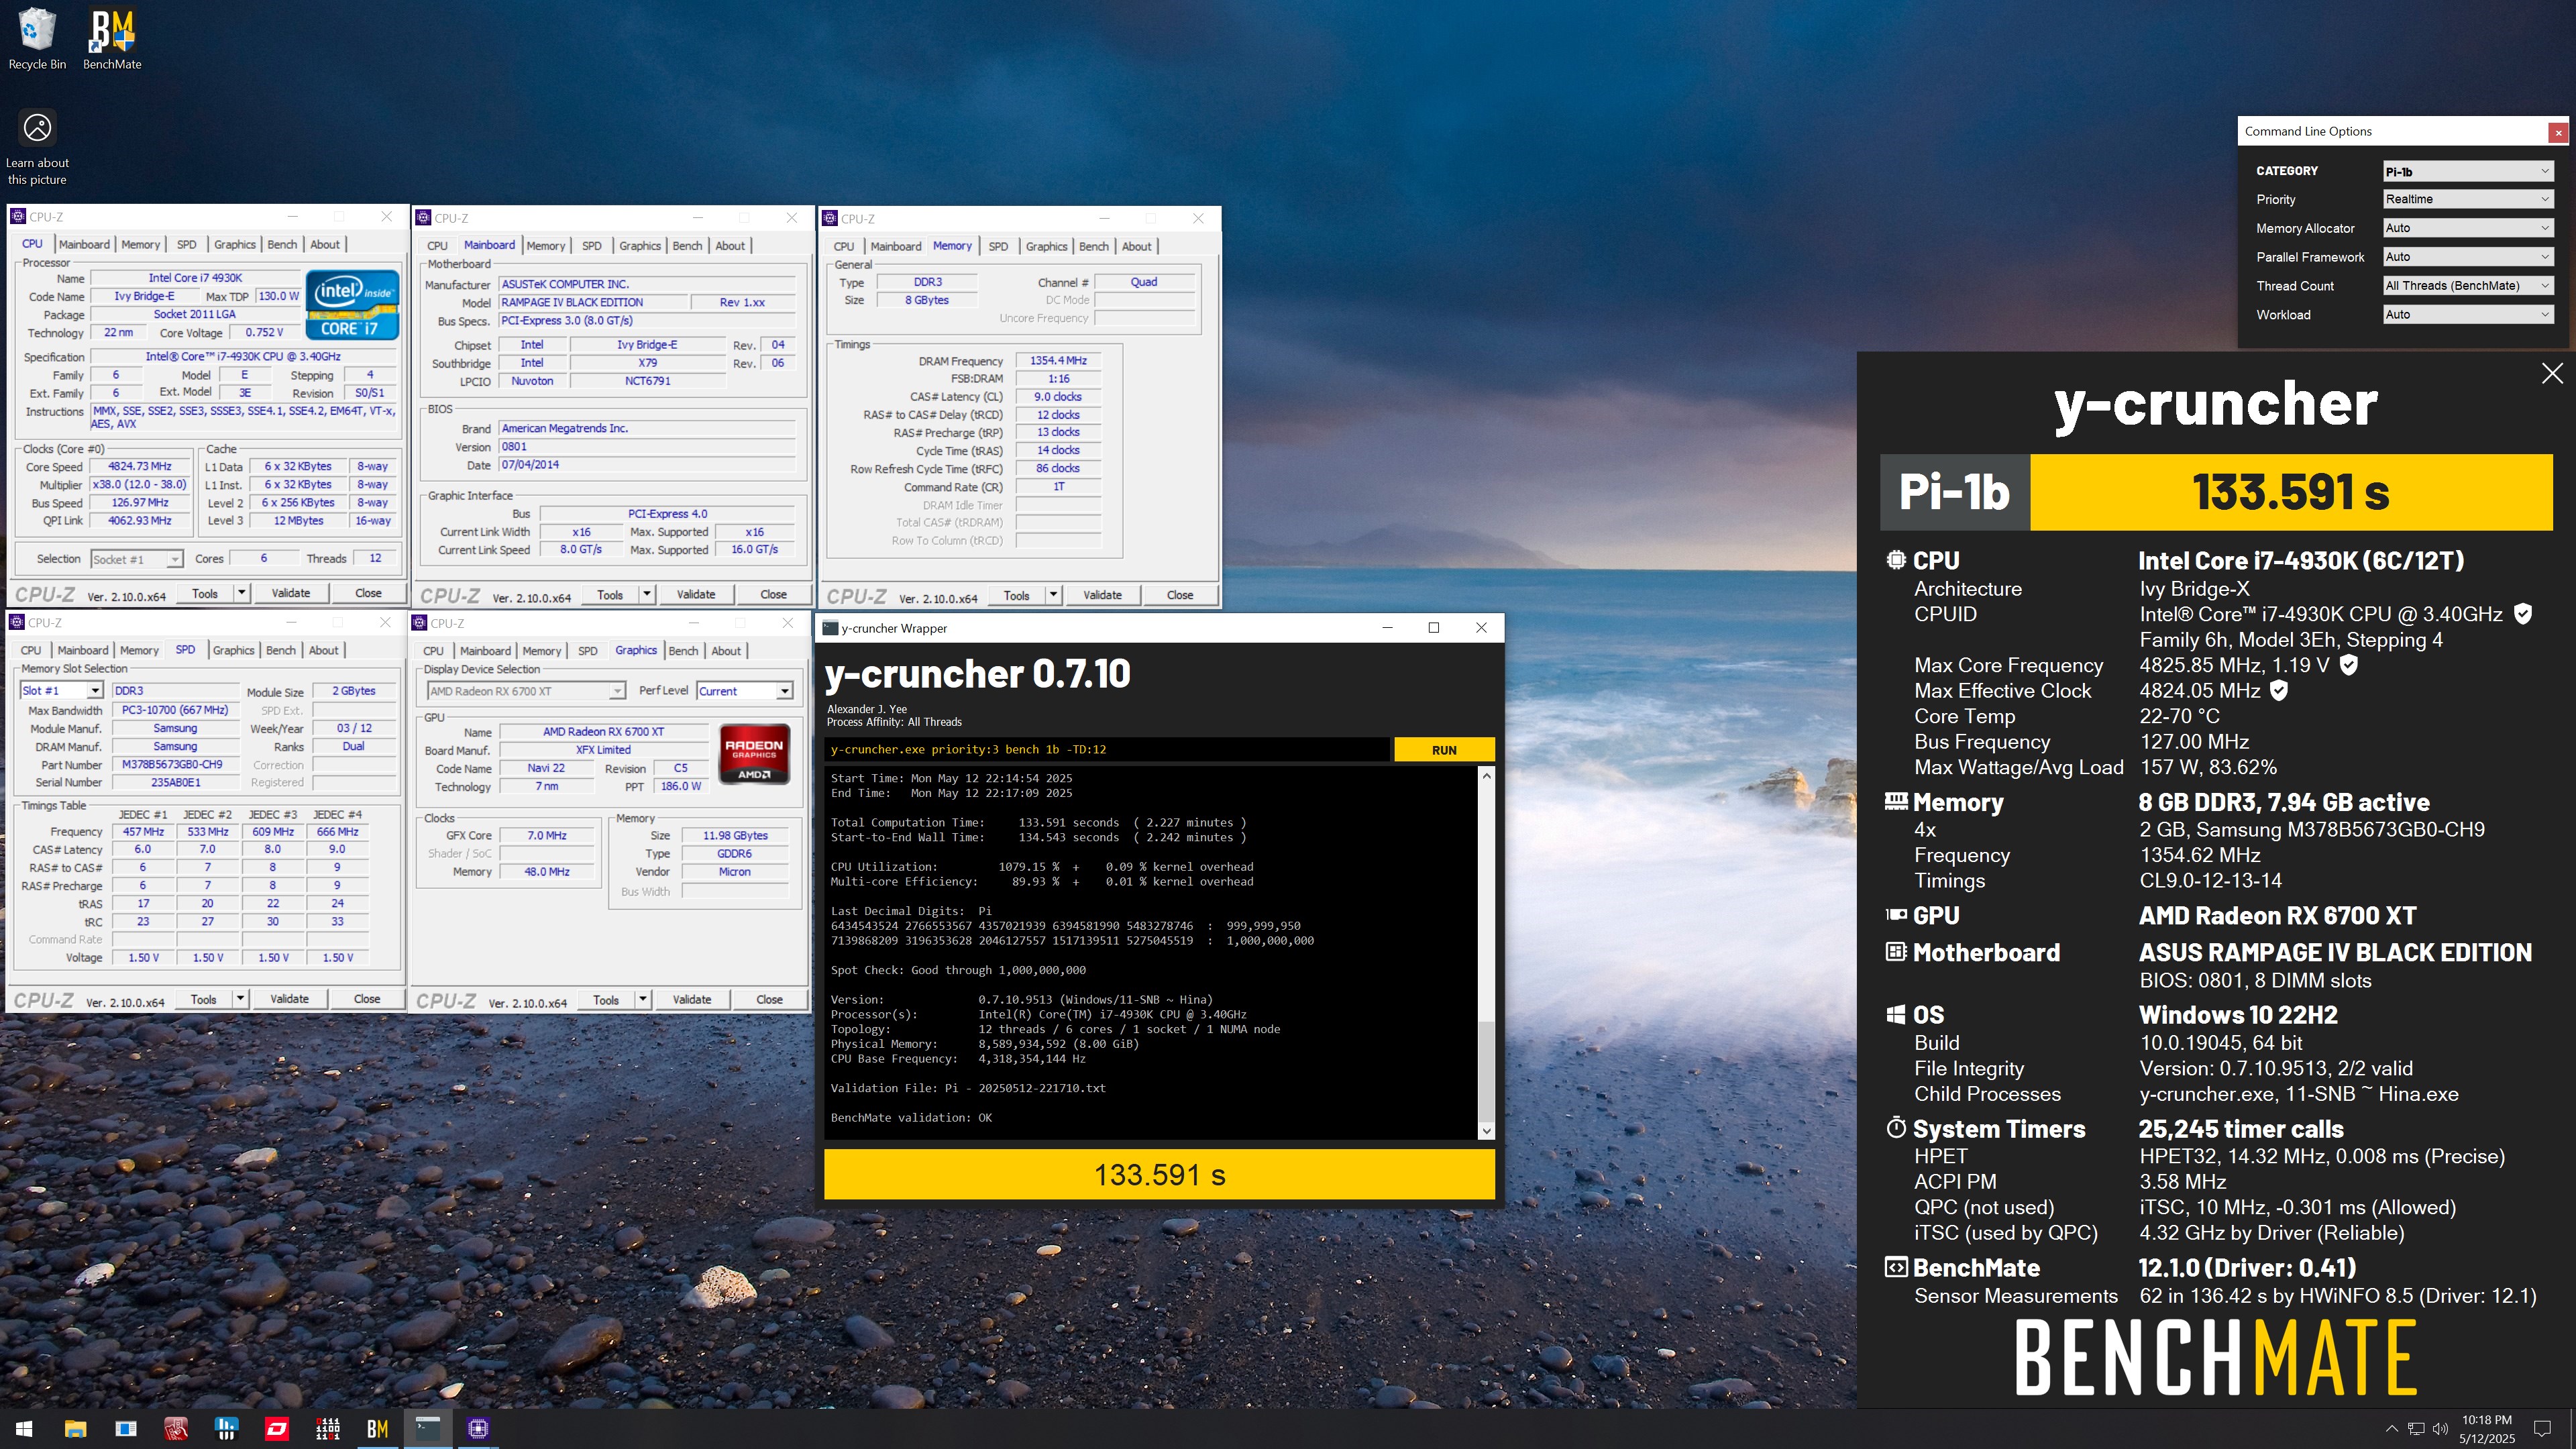Select the SPD tab in the memory slot window
This screenshot has height=1449, width=2576.
coord(185,650)
